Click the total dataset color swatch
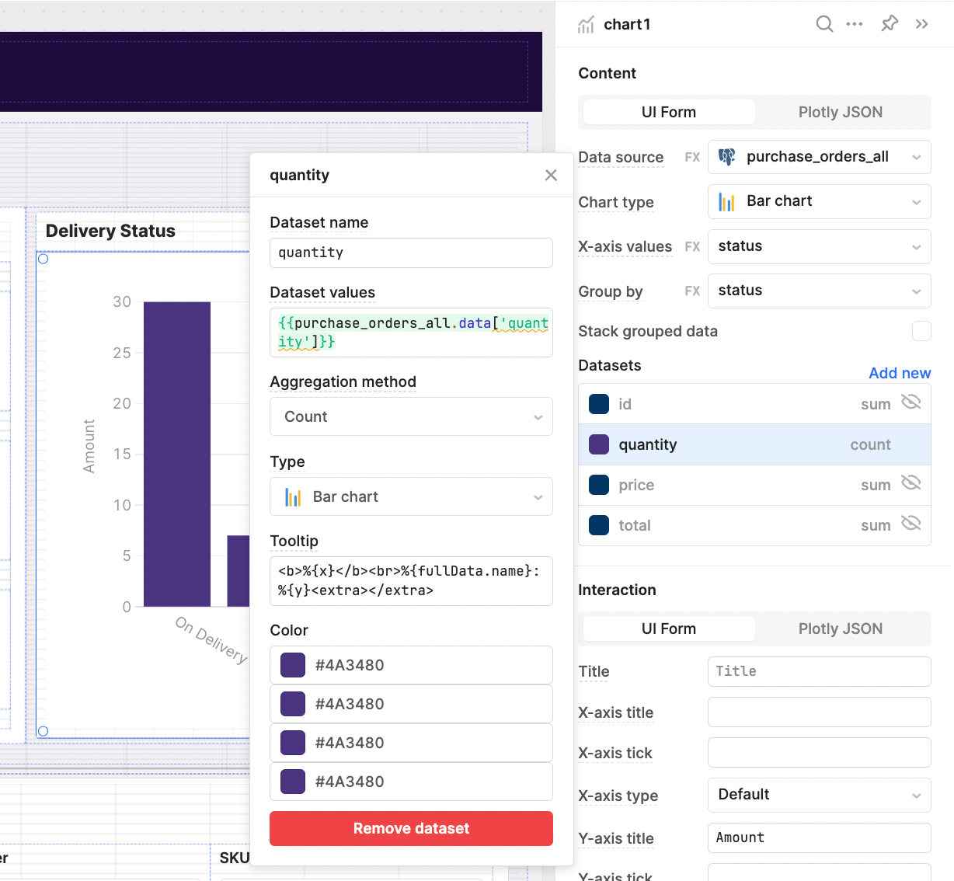 coord(599,525)
